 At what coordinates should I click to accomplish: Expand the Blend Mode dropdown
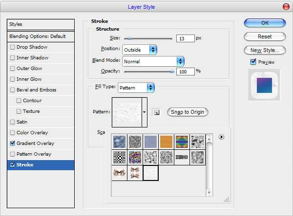(180, 61)
